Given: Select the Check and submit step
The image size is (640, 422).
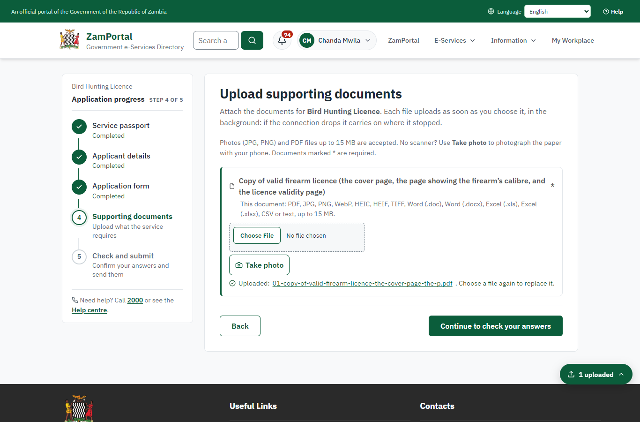Looking at the screenshot, I should tap(123, 256).
